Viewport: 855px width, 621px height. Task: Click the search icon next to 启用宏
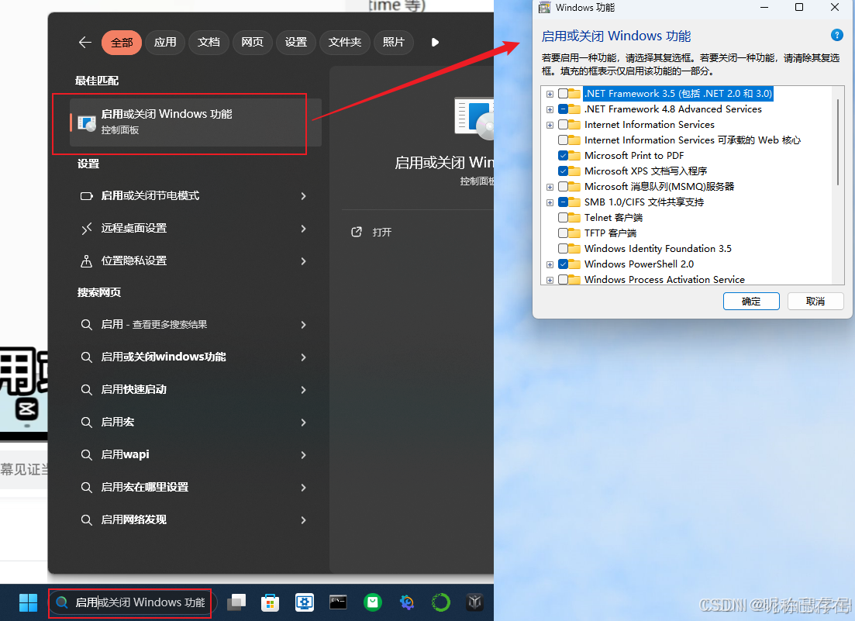(86, 422)
